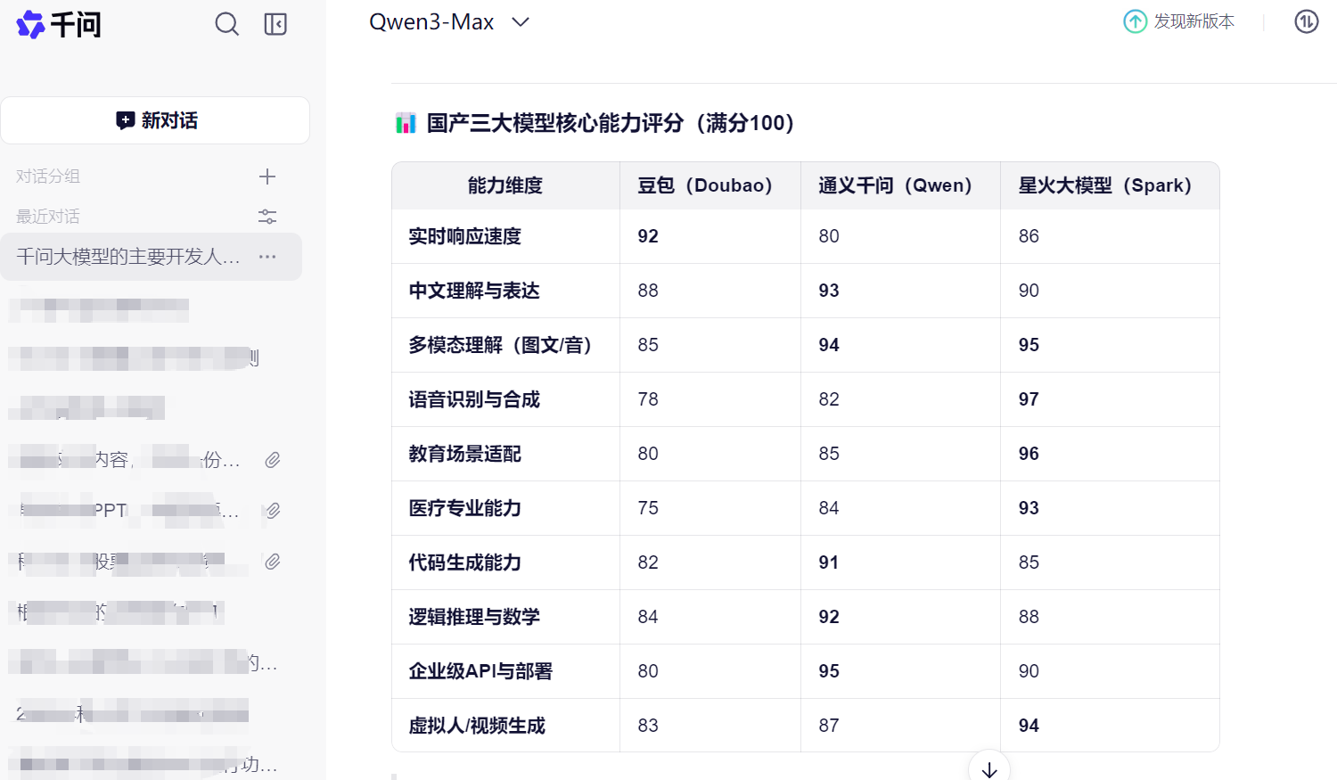Click Doubao score 83 in 虚拟人/视频生成 row

(648, 726)
